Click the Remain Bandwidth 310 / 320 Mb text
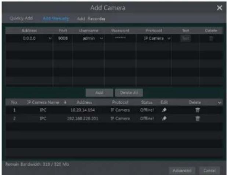Screen dimensions: 227x175 tap(37, 164)
